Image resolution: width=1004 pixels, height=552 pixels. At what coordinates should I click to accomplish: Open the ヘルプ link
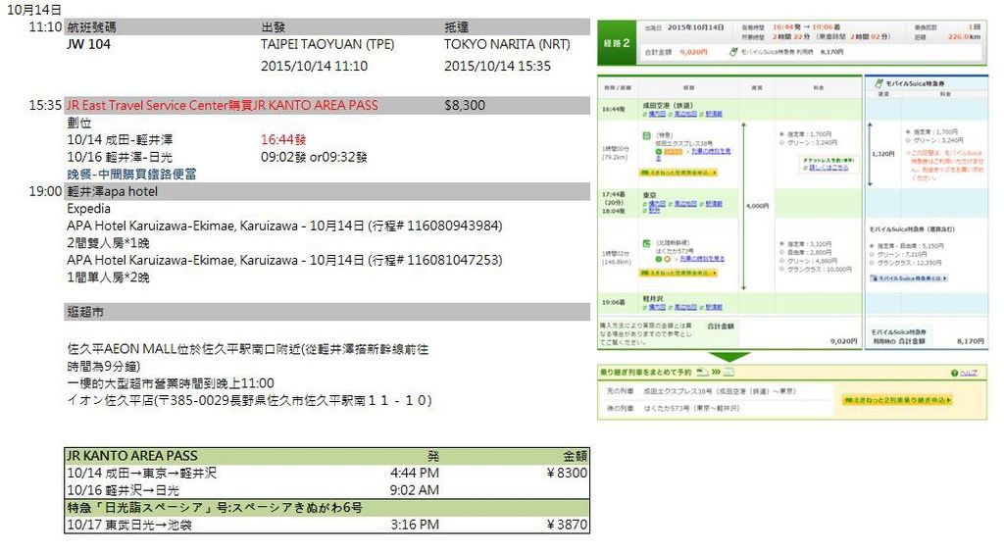[x=968, y=373]
